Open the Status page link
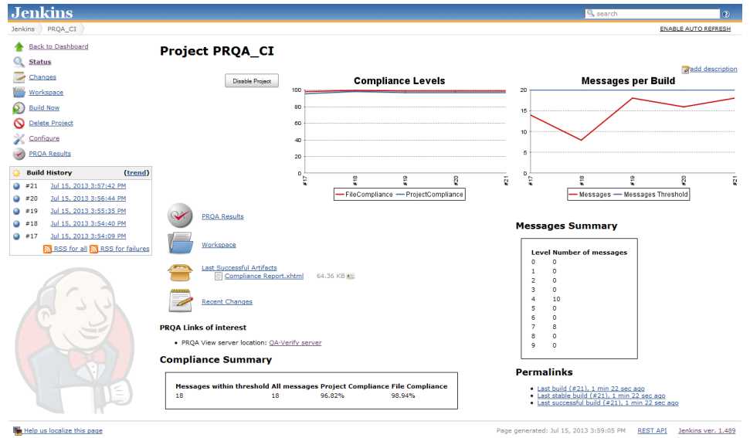750x438 pixels. (x=39, y=62)
